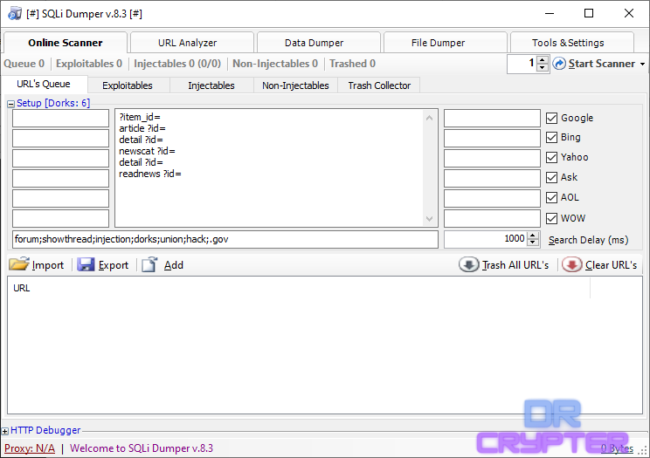Click the empty field beside Yahoo checkbox

[x=492, y=158]
